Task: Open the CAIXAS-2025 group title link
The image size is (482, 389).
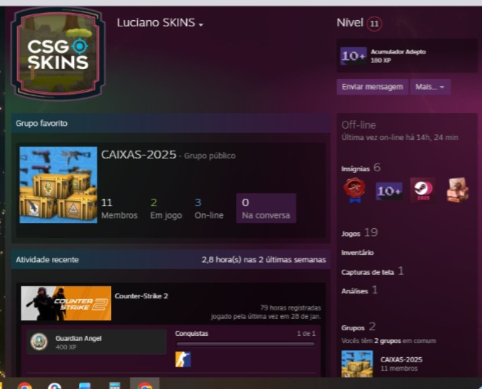Action: [138, 155]
